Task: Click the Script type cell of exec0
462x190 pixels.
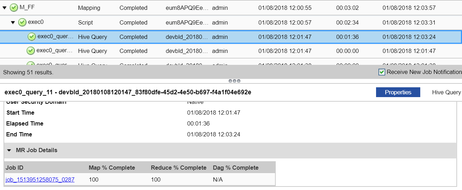Action: click(x=86, y=22)
